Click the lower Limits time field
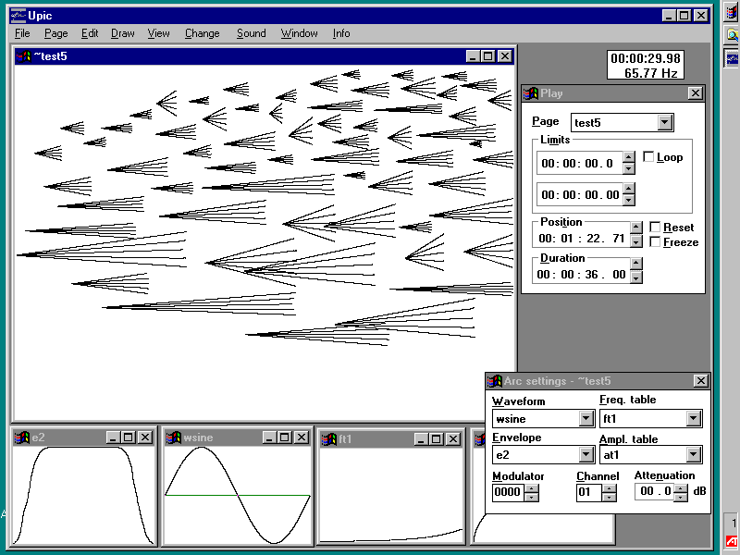This screenshot has width=740, height=555. [x=580, y=194]
